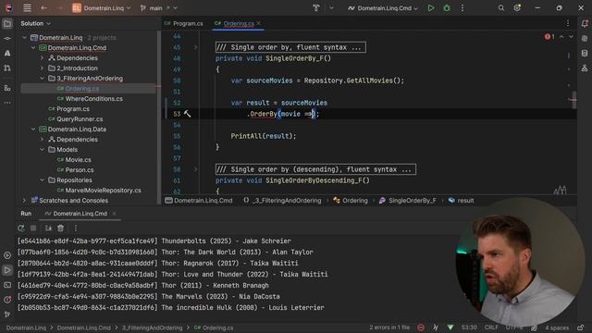The height and width of the screenshot is (333, 592).
Task: Select Ordering.cs in the solution tree
Action: (x=82, y=89)
